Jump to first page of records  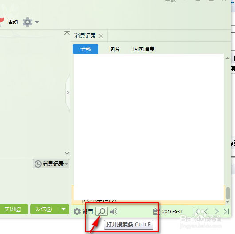click(196, 212)
